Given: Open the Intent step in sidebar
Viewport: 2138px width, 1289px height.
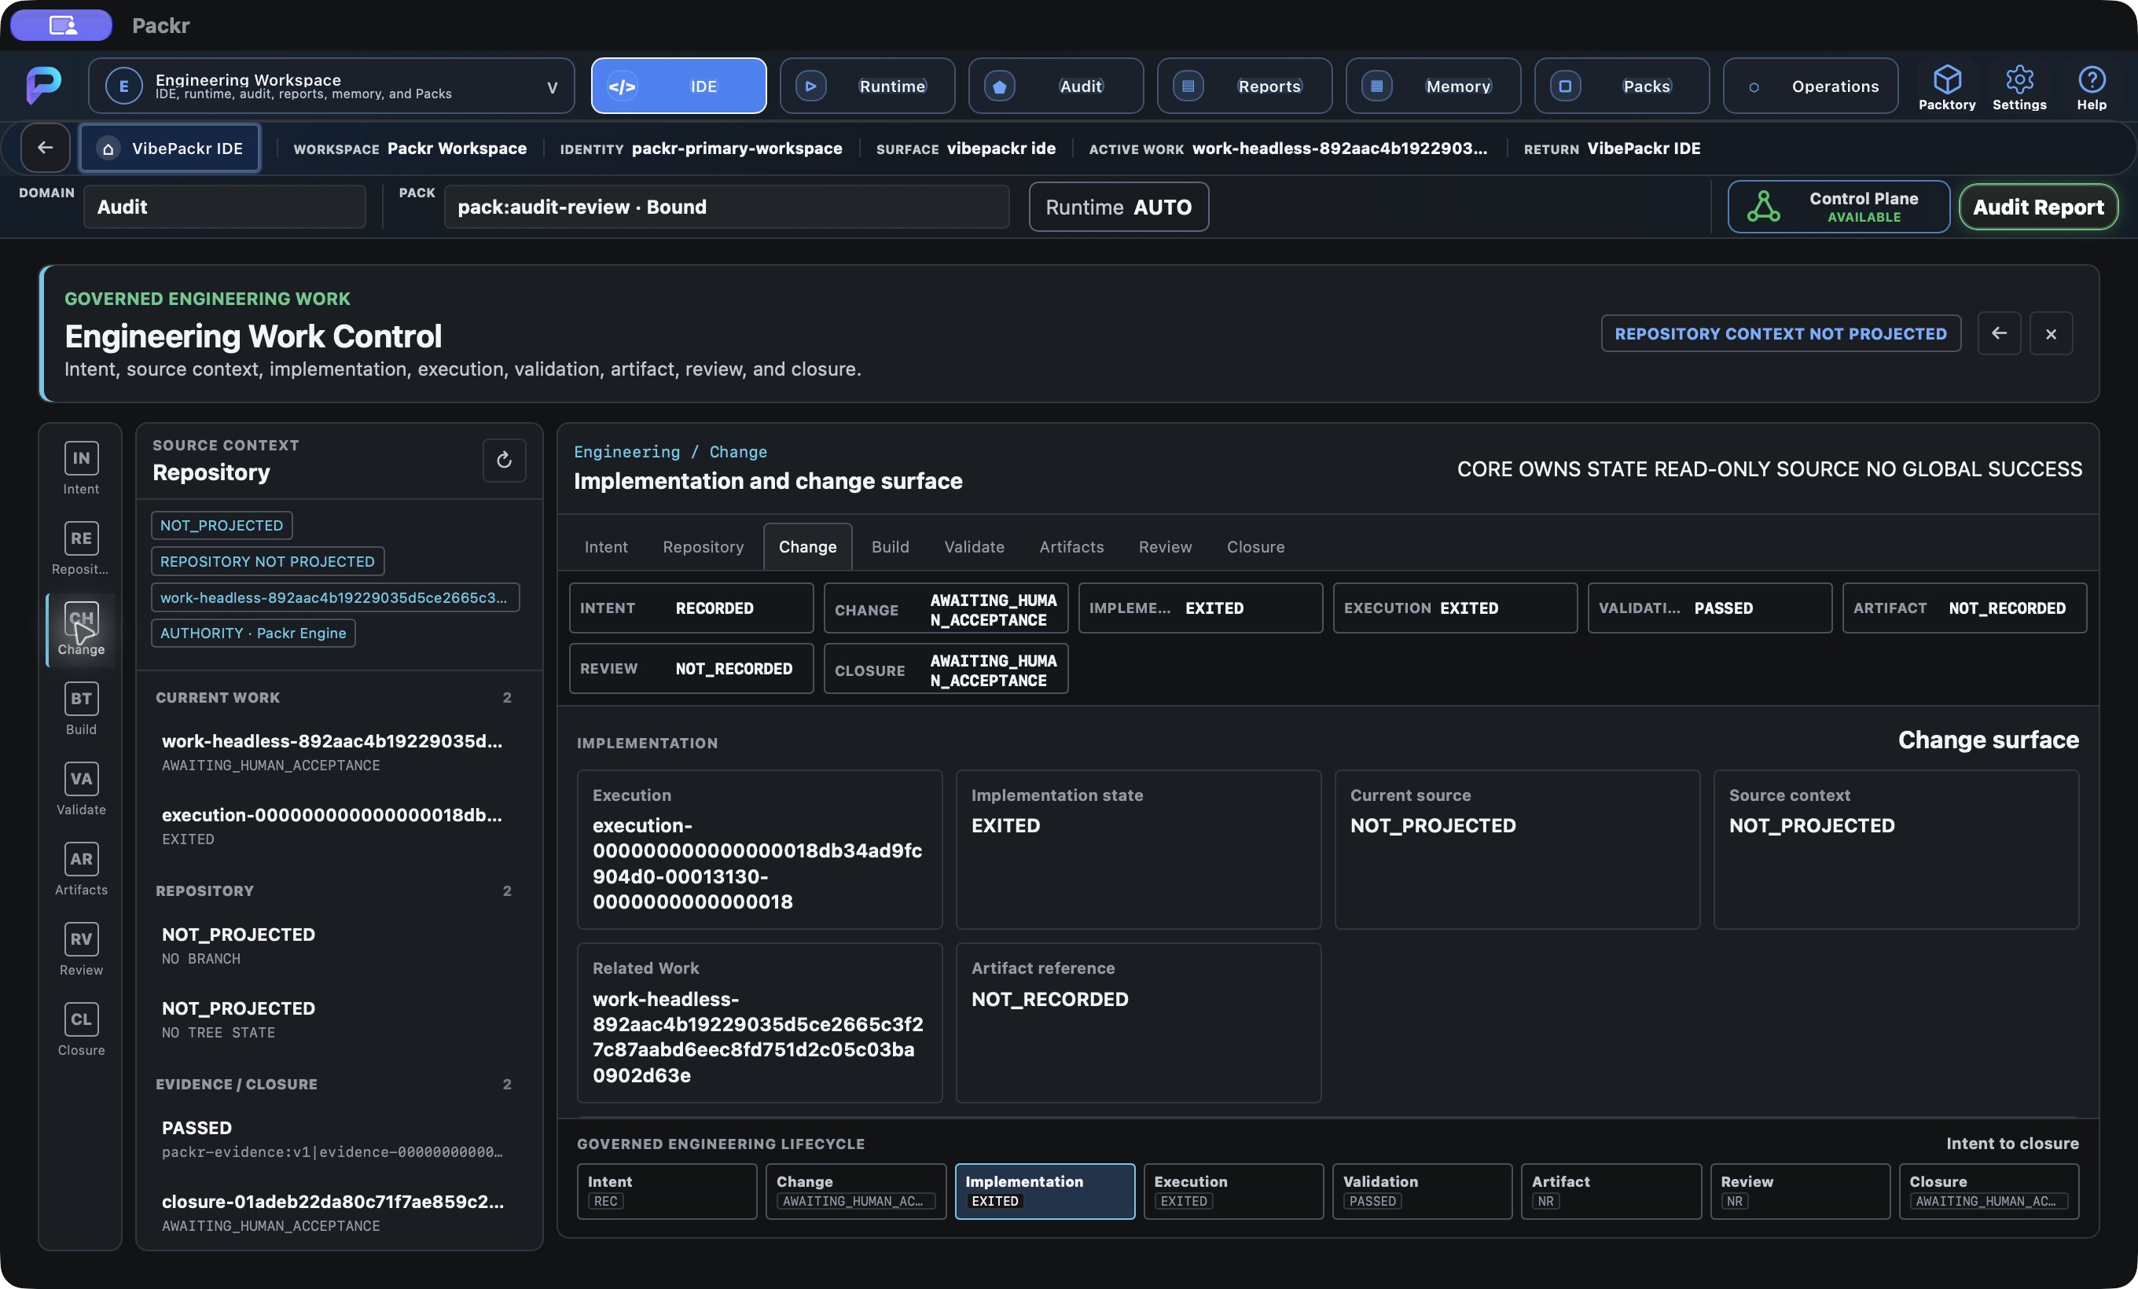Looking at the screenshot, I should click(81, 468).
